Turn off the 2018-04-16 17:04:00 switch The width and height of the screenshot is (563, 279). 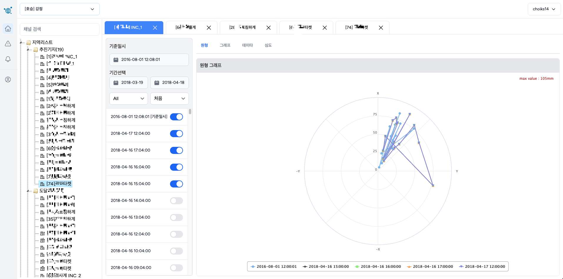point(176,150)
